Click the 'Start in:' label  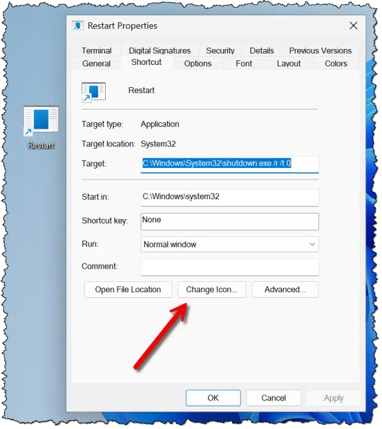[x=95, y=197]
